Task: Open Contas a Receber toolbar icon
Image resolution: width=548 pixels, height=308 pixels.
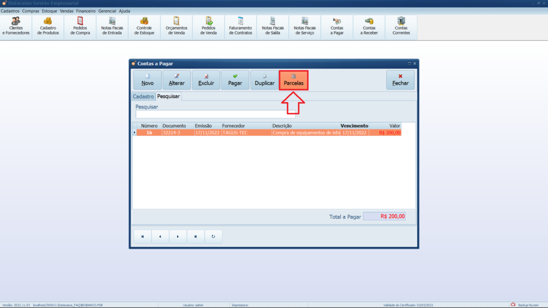Action: 369,26
